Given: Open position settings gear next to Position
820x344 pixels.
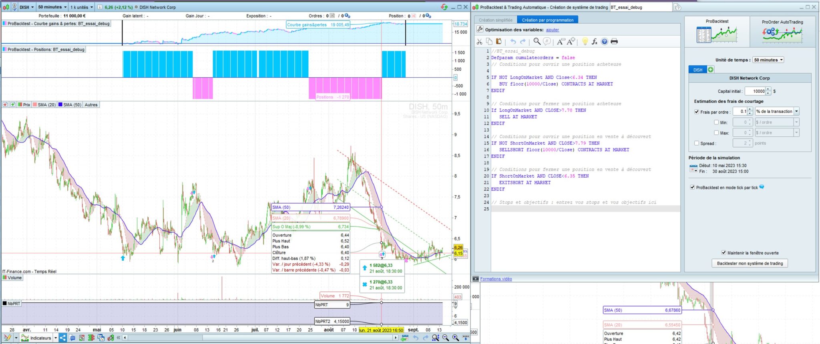Looking at the screenshot, I should click(x=428, y=16).
